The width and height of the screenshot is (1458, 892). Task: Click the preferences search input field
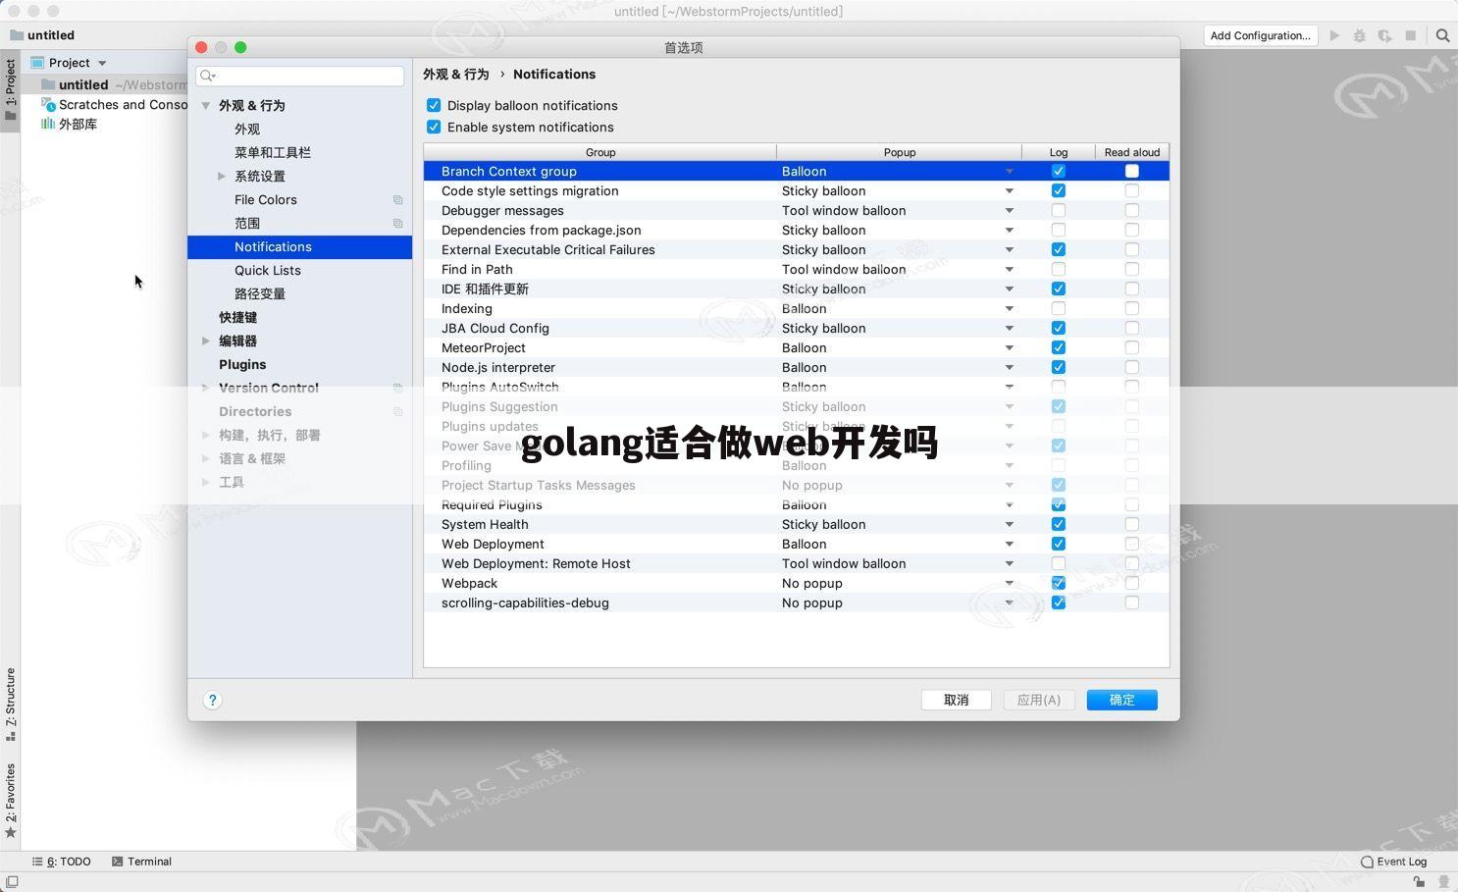300,76
